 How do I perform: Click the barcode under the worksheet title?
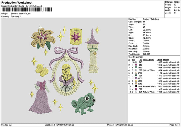coord(27,10)
